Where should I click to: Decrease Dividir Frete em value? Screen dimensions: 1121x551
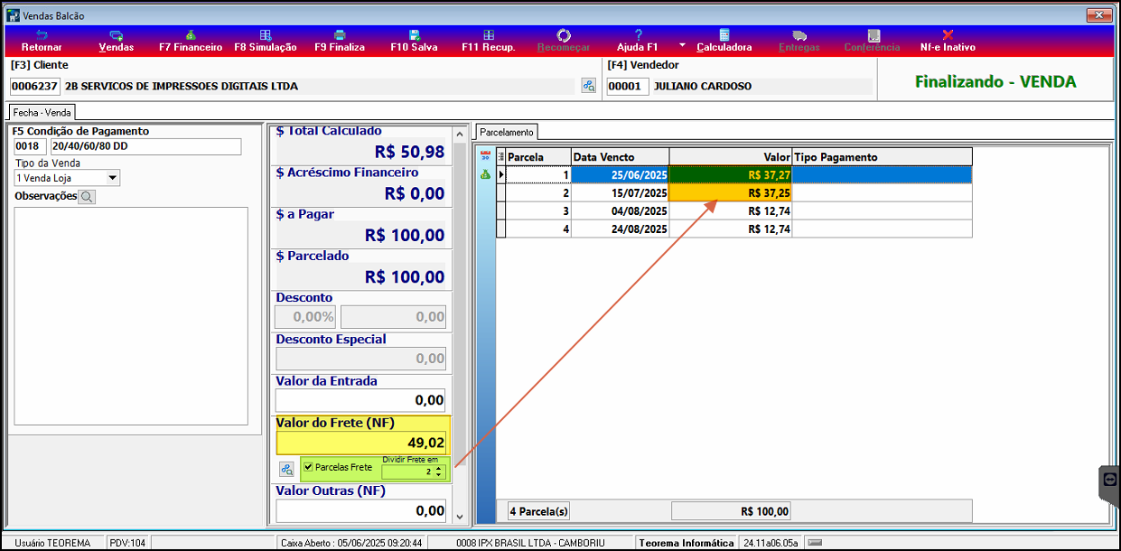pos(439,474)
